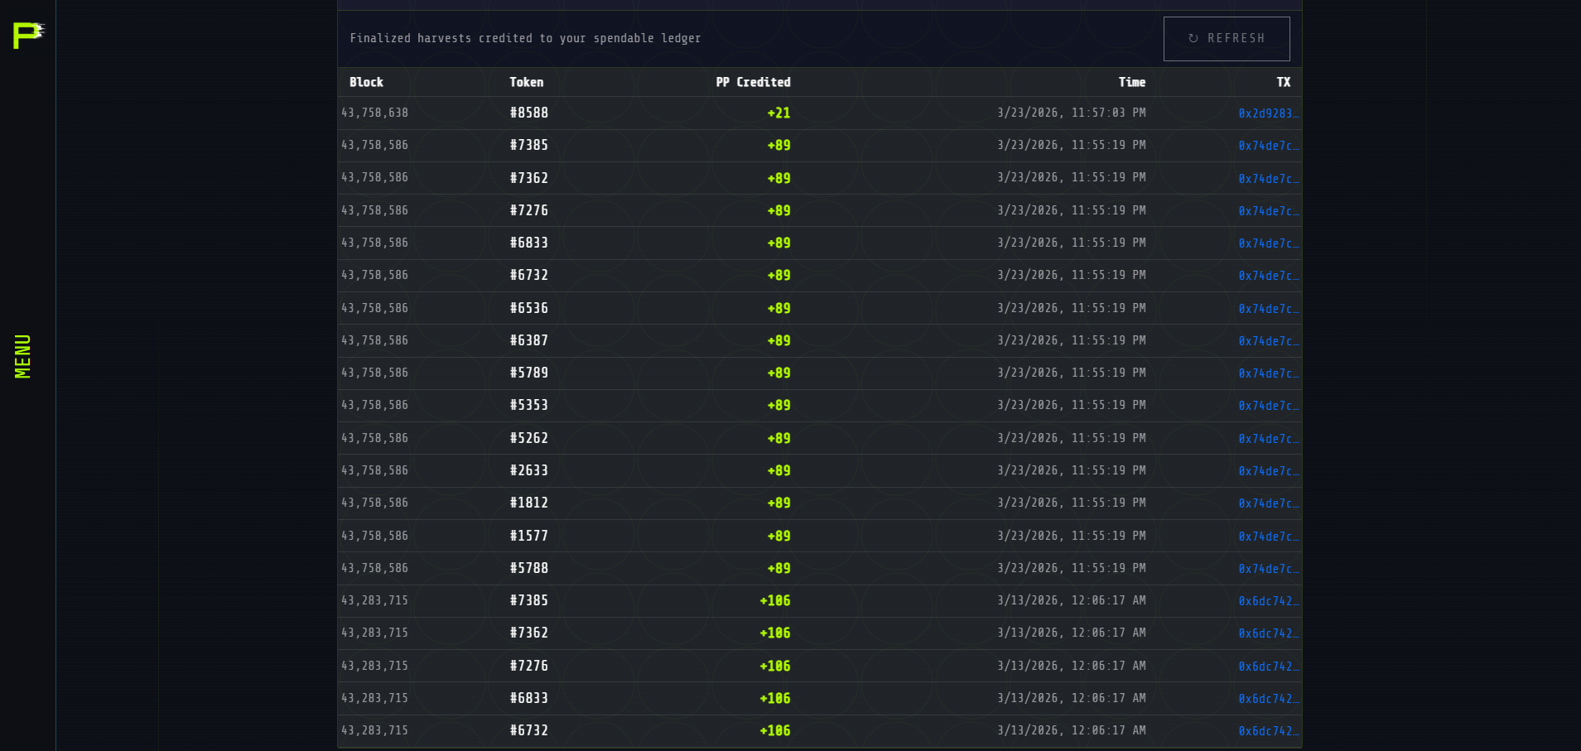Click the +106 amount for token #7276
1581x751 pixels.
pyautogui.click(x=775, y=666)
